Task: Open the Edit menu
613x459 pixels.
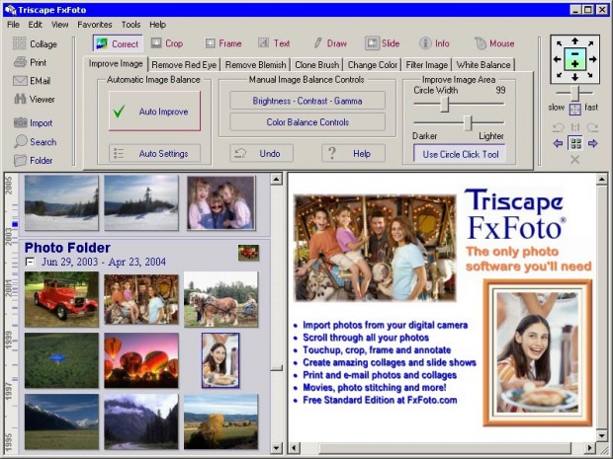Action: pos(35,25)
